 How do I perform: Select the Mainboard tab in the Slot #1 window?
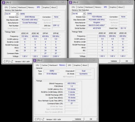click(x=22, y=7)
